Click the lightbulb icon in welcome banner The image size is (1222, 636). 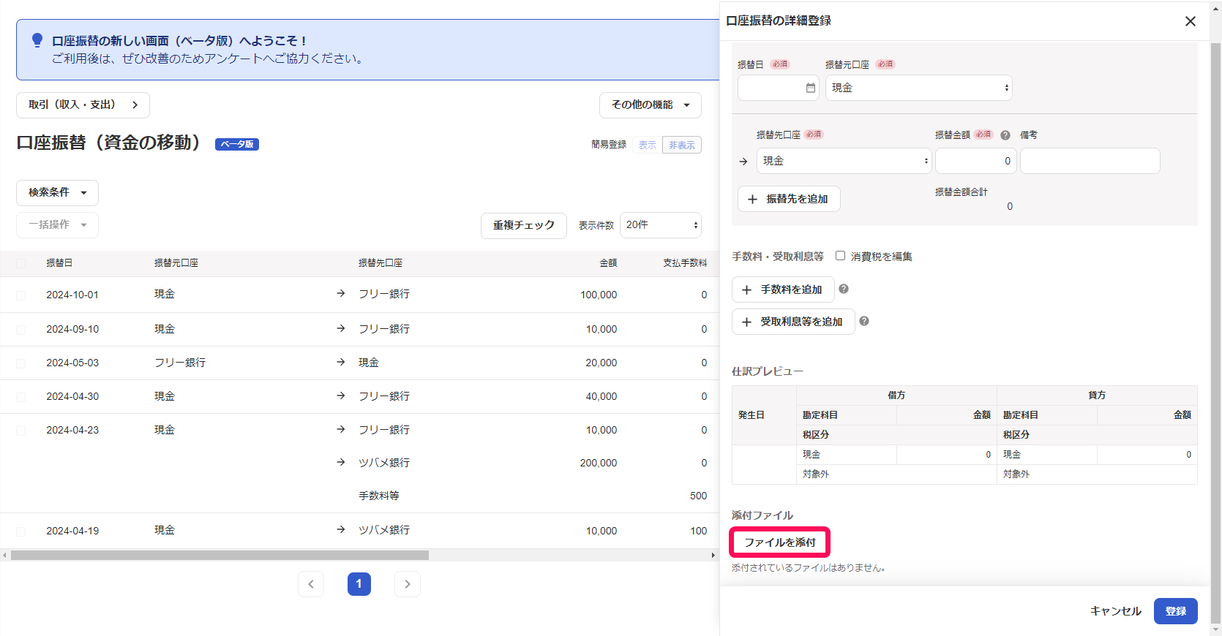37,41
